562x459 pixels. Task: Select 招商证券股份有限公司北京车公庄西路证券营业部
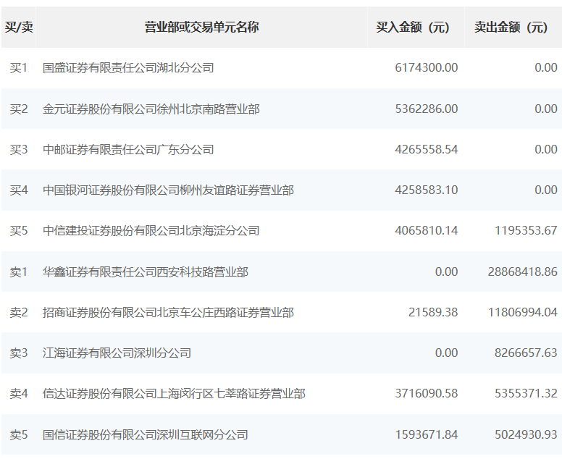click(x=168, y=313)
